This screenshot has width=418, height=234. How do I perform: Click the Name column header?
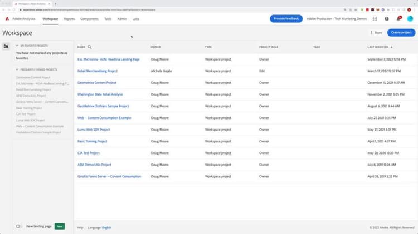coord(81,47)
